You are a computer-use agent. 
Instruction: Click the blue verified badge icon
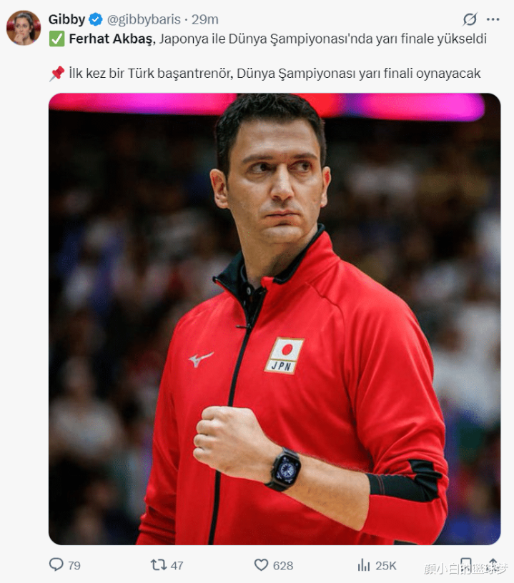coord(96,19)
